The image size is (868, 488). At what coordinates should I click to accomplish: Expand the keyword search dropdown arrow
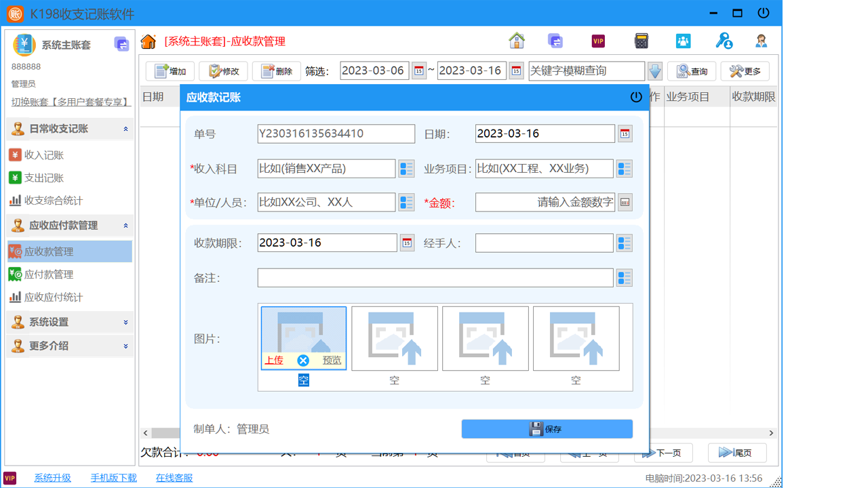tap(655, 70)
